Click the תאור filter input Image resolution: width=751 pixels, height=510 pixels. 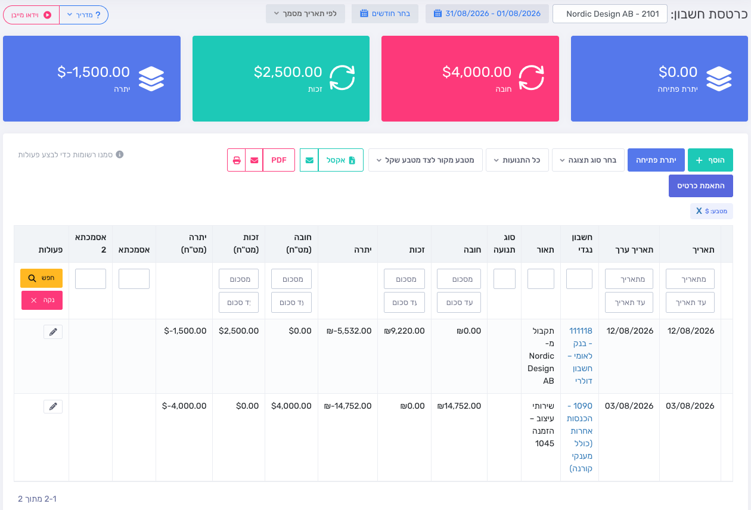coord(541,279)
